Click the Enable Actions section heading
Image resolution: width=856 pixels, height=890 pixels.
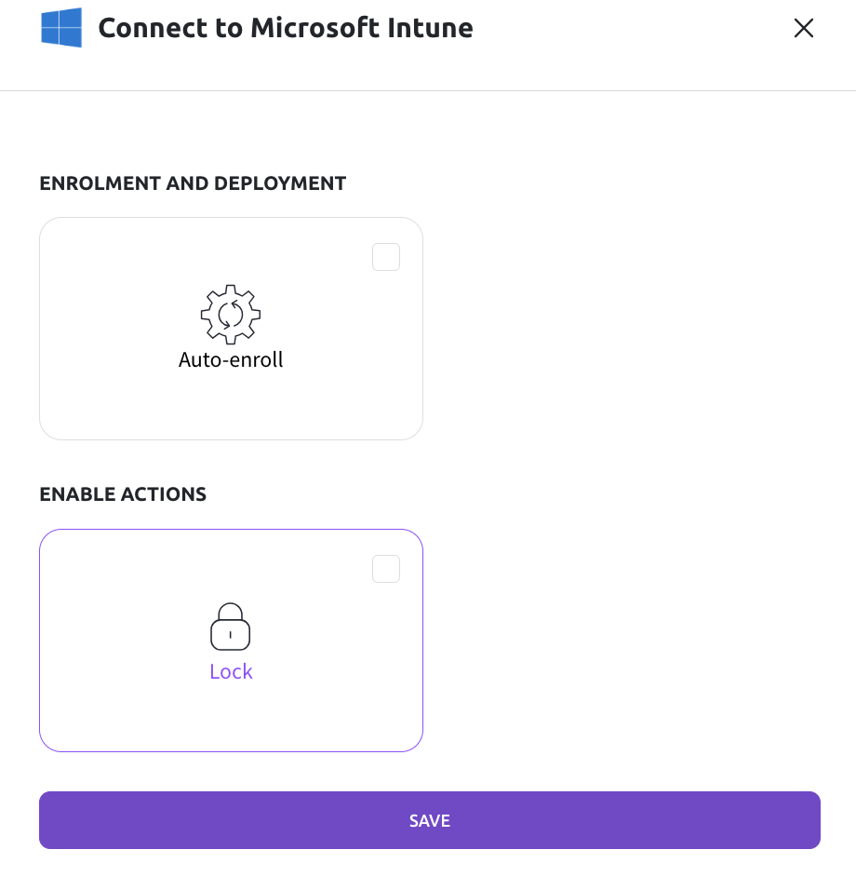pyautogui.click(x=123, y=494)
